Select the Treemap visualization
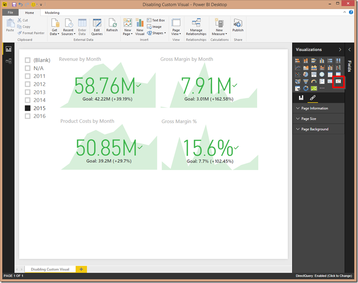The width and height of the screenshot is (358, 283). [314, 74]
